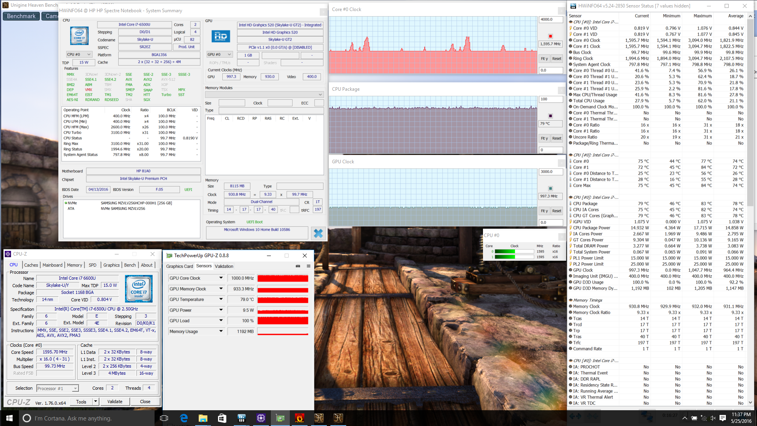Viewport: 757px width, 426px height.
Task: Reset the Core #0 Clock graph
Action: (x=556, y=59)
